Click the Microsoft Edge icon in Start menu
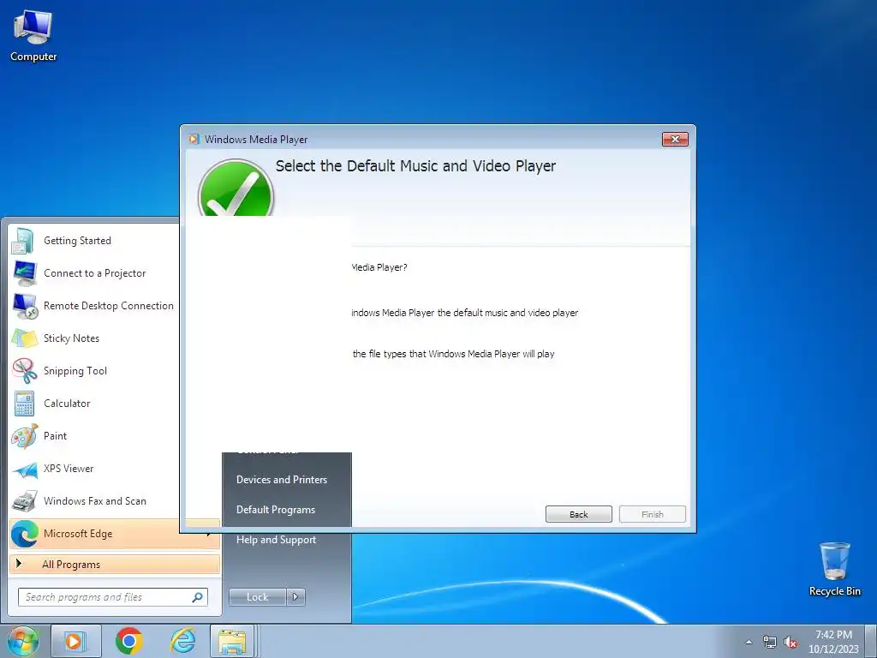The width and height of the screenshot is (877, 658). point(24,534)
